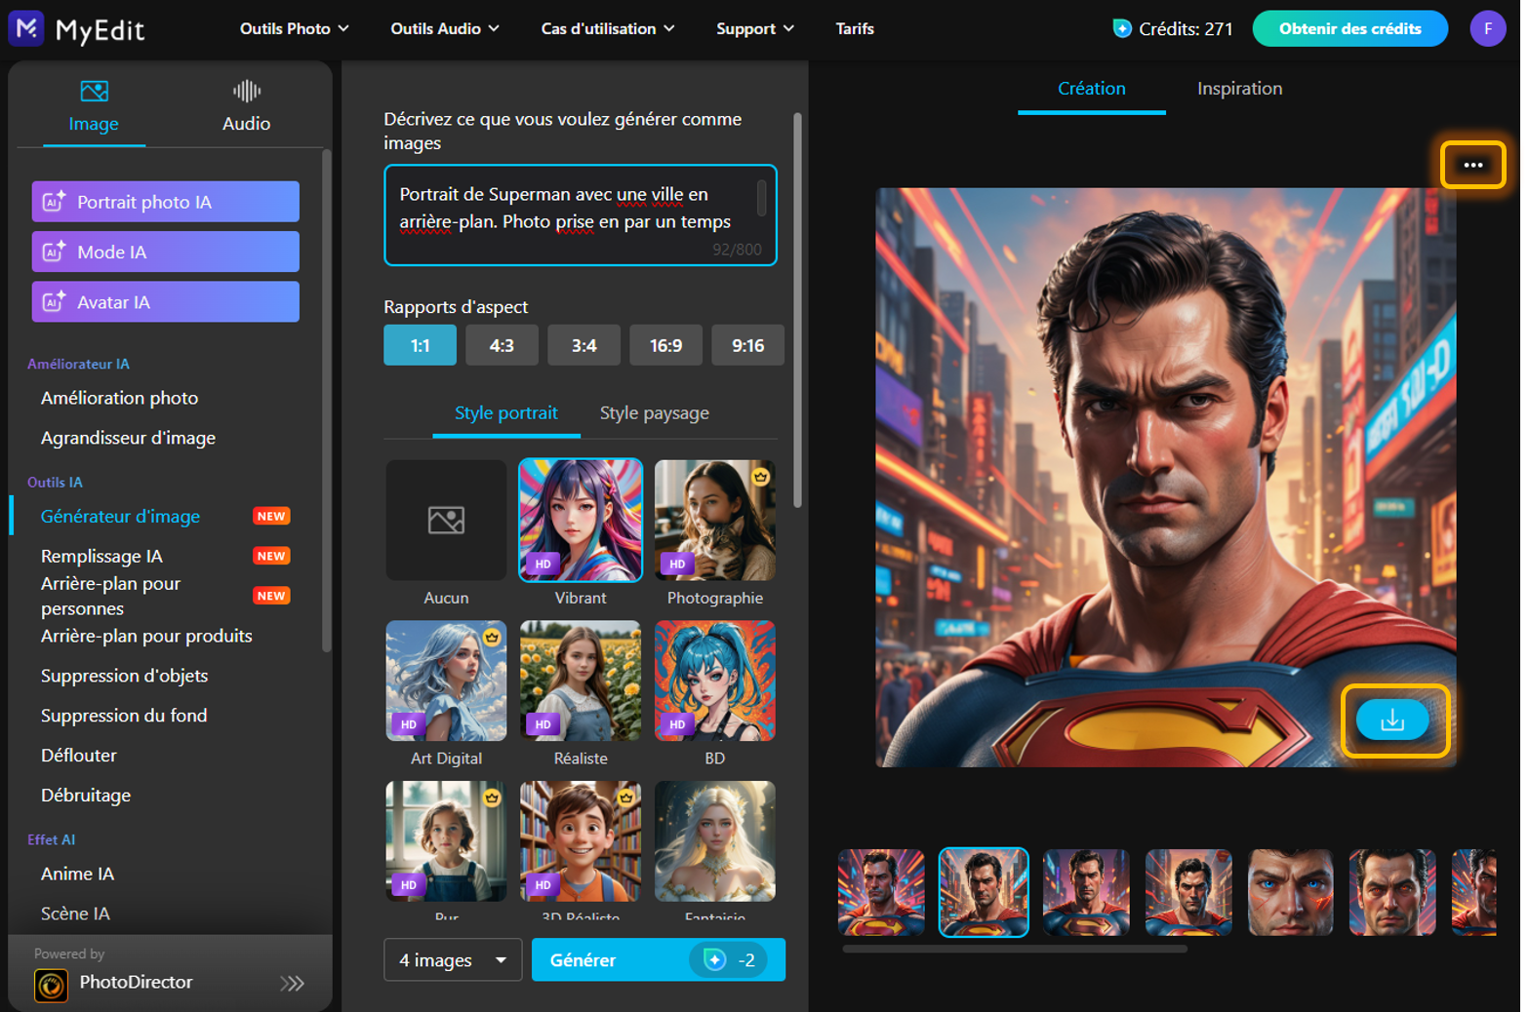Open Arrière-plan pour produits tool

(x=146, y=636)
